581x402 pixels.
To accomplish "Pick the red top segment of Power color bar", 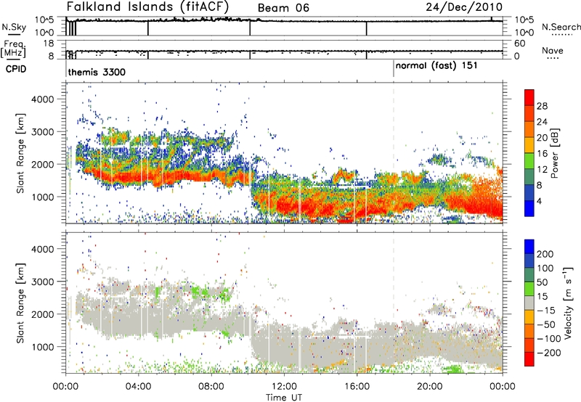I will click(529, 97).
